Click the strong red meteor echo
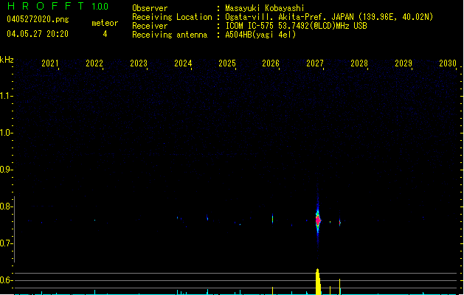This screenshot has width=464, height=295. click(x=318, y=220)
